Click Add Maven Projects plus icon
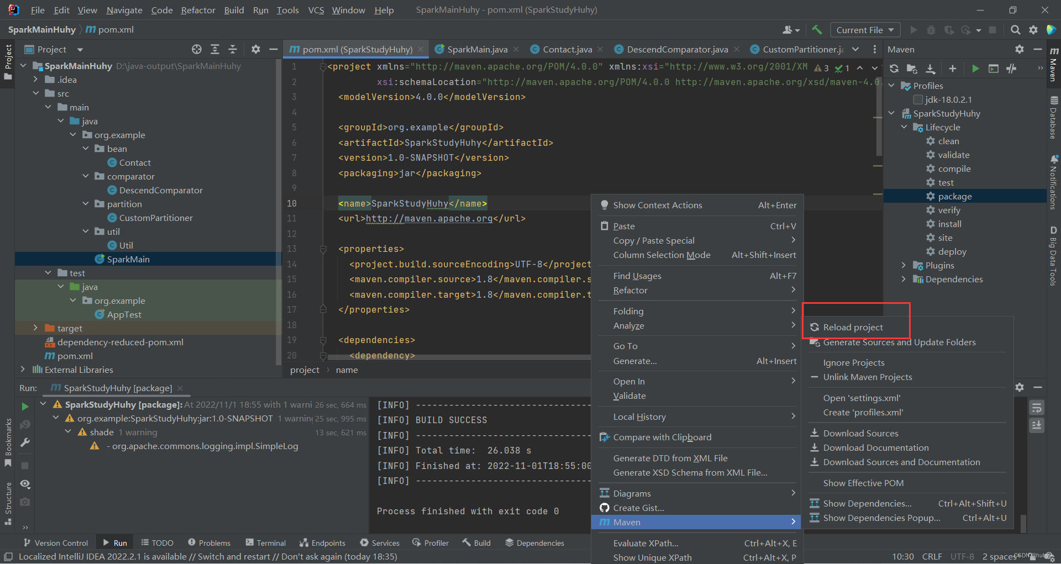 click(x=953, y=68)
